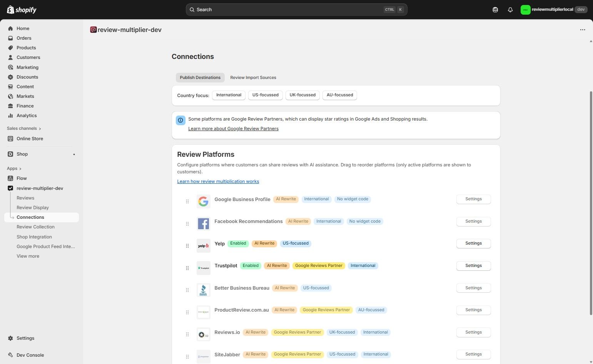The image size is (593, 364).
Task: Open Finance in the sidebar
Action: click(x=42, y=106)
